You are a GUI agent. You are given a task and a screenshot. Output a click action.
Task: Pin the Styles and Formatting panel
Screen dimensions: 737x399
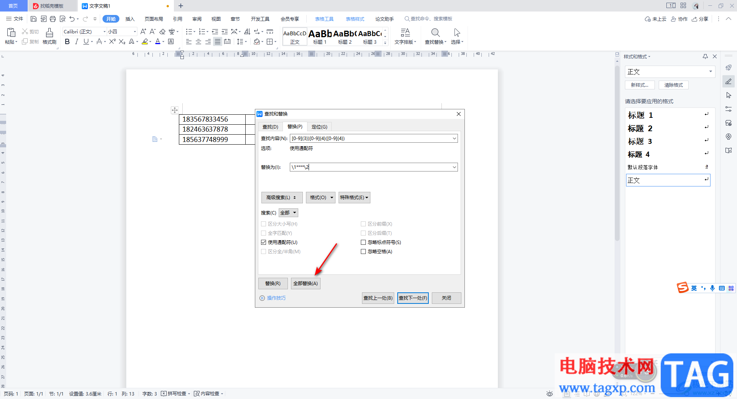[705, 56]
